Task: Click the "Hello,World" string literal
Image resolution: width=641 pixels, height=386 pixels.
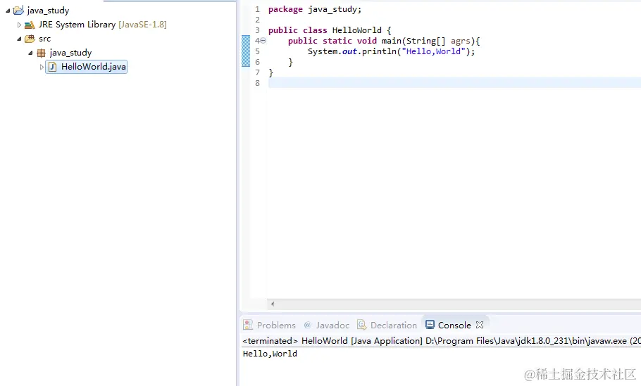Action: 433,51
